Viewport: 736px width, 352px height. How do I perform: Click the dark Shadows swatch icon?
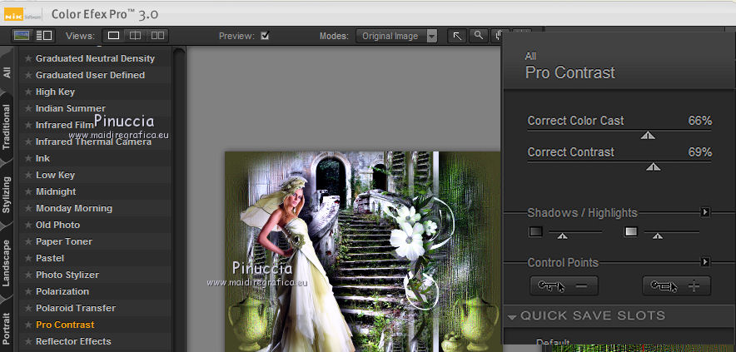tap(535, 231)
